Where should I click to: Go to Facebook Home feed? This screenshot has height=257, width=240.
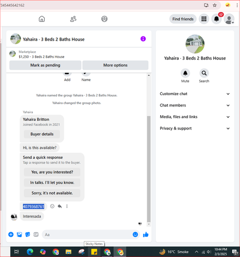42,19
